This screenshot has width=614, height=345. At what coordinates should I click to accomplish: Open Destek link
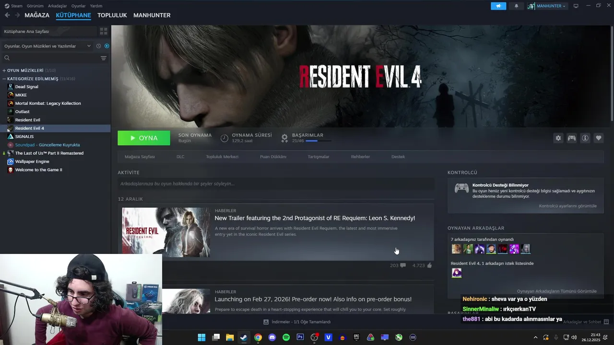click(398, 157)
